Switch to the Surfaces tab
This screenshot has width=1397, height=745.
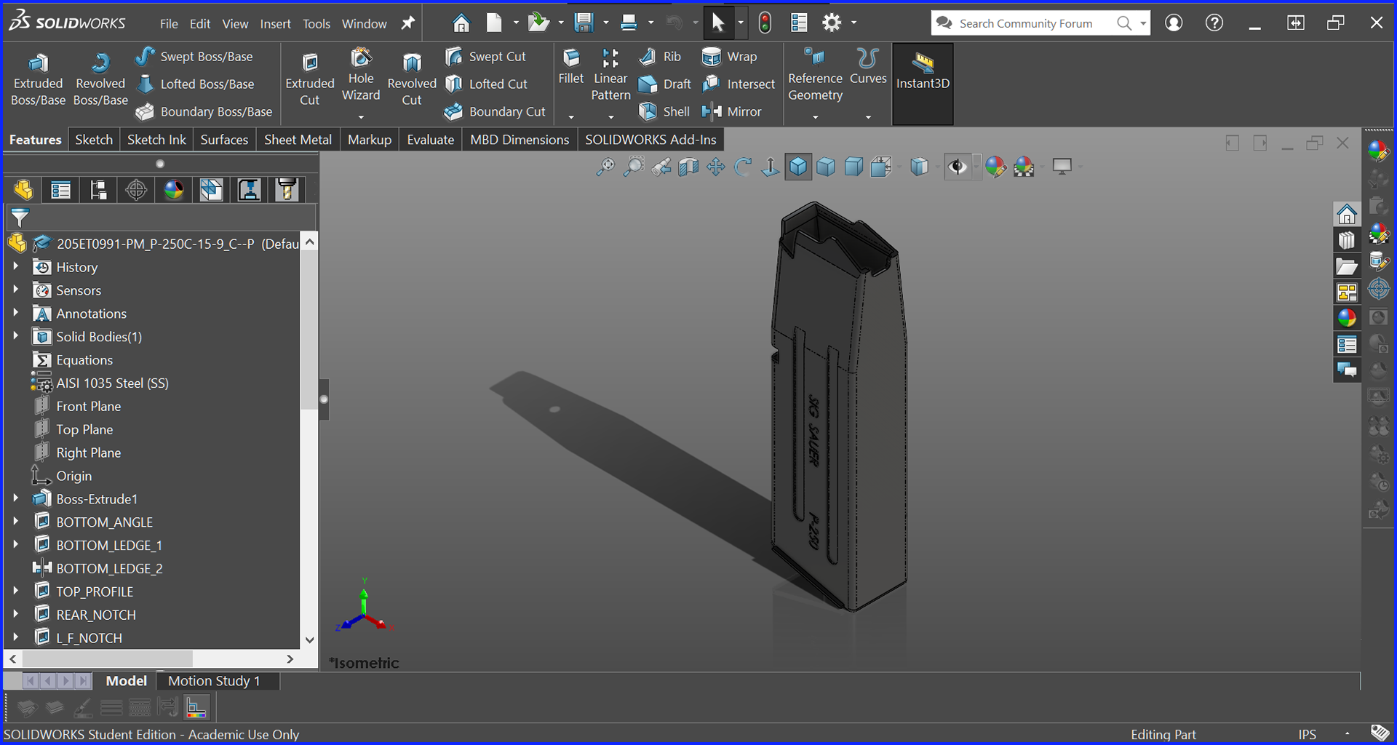(x=224, y=140)
